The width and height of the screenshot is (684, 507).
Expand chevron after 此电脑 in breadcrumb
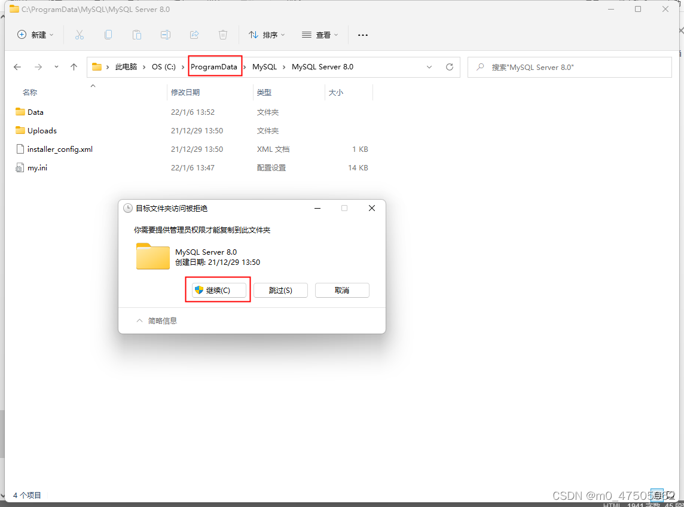pos(144,67)
